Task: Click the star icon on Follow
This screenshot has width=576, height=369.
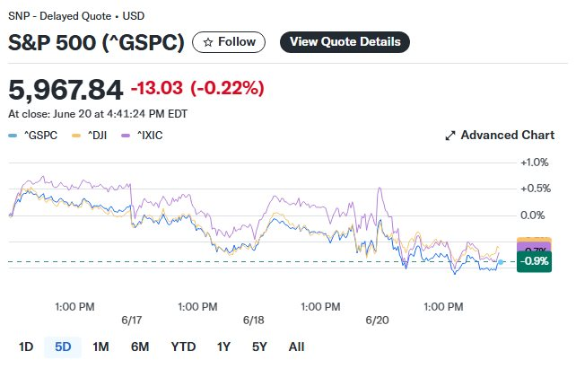Action: point(208,42)
